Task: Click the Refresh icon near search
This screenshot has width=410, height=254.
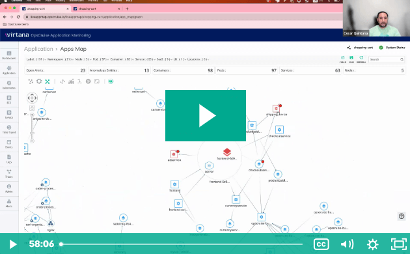Action: coord(361,59)
